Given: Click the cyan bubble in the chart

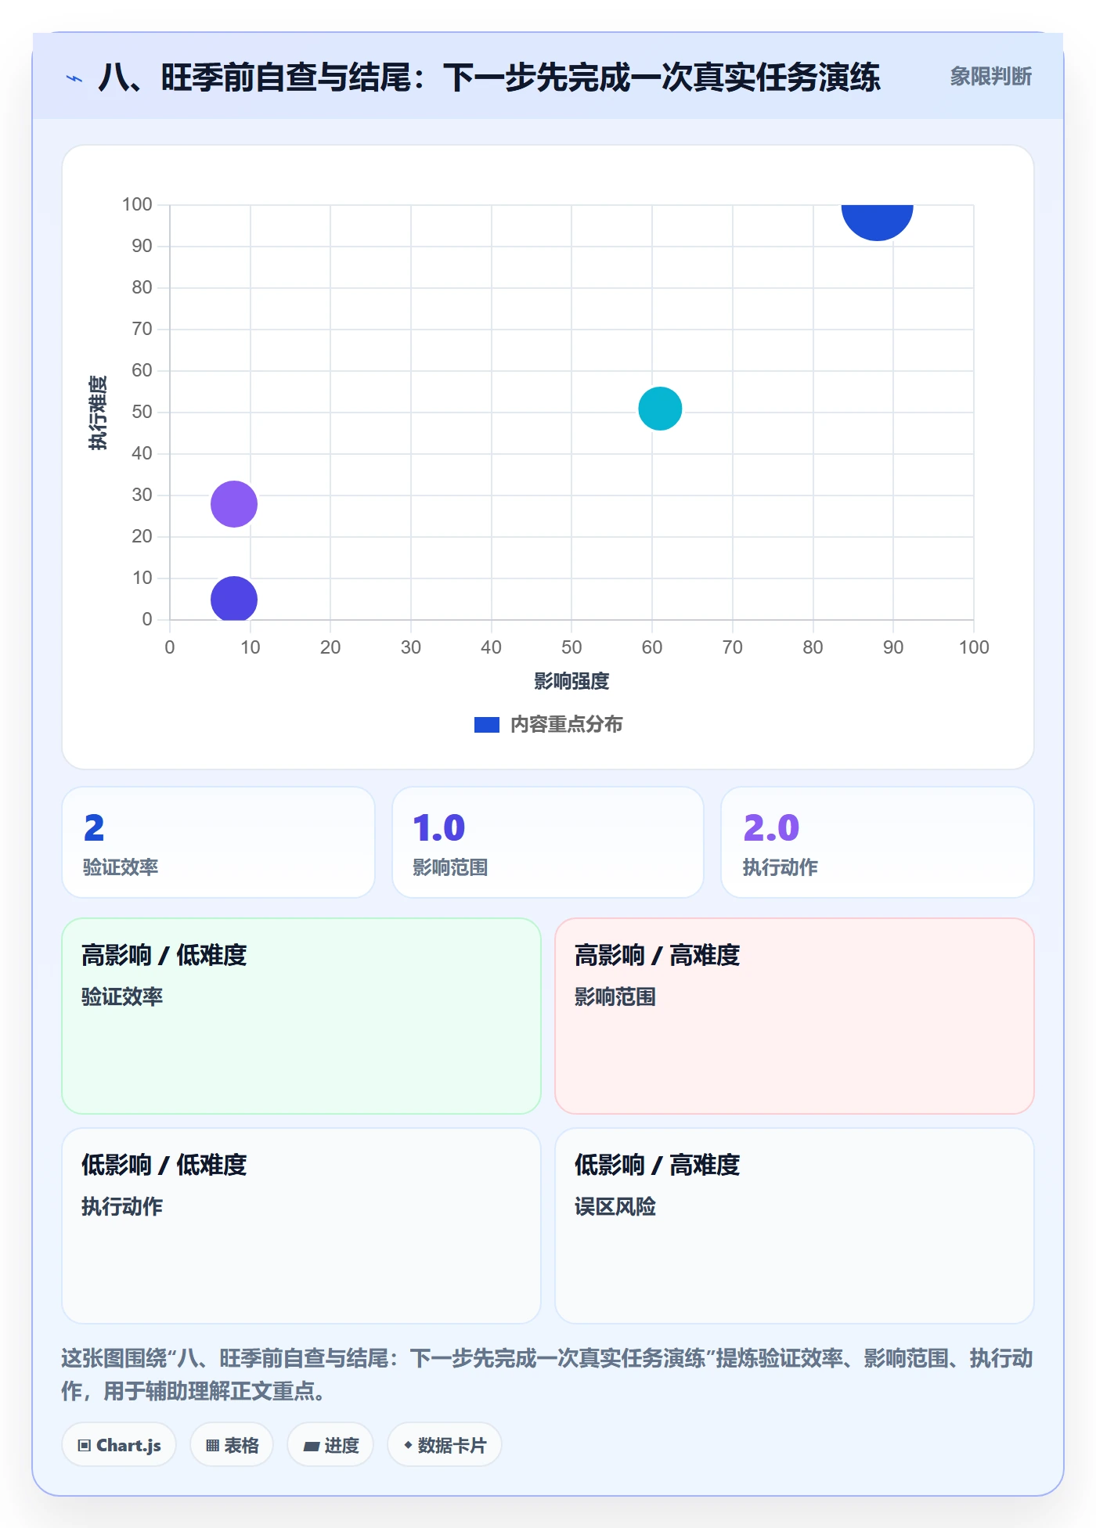Looking at the screenshot, I should pos(660,409).
